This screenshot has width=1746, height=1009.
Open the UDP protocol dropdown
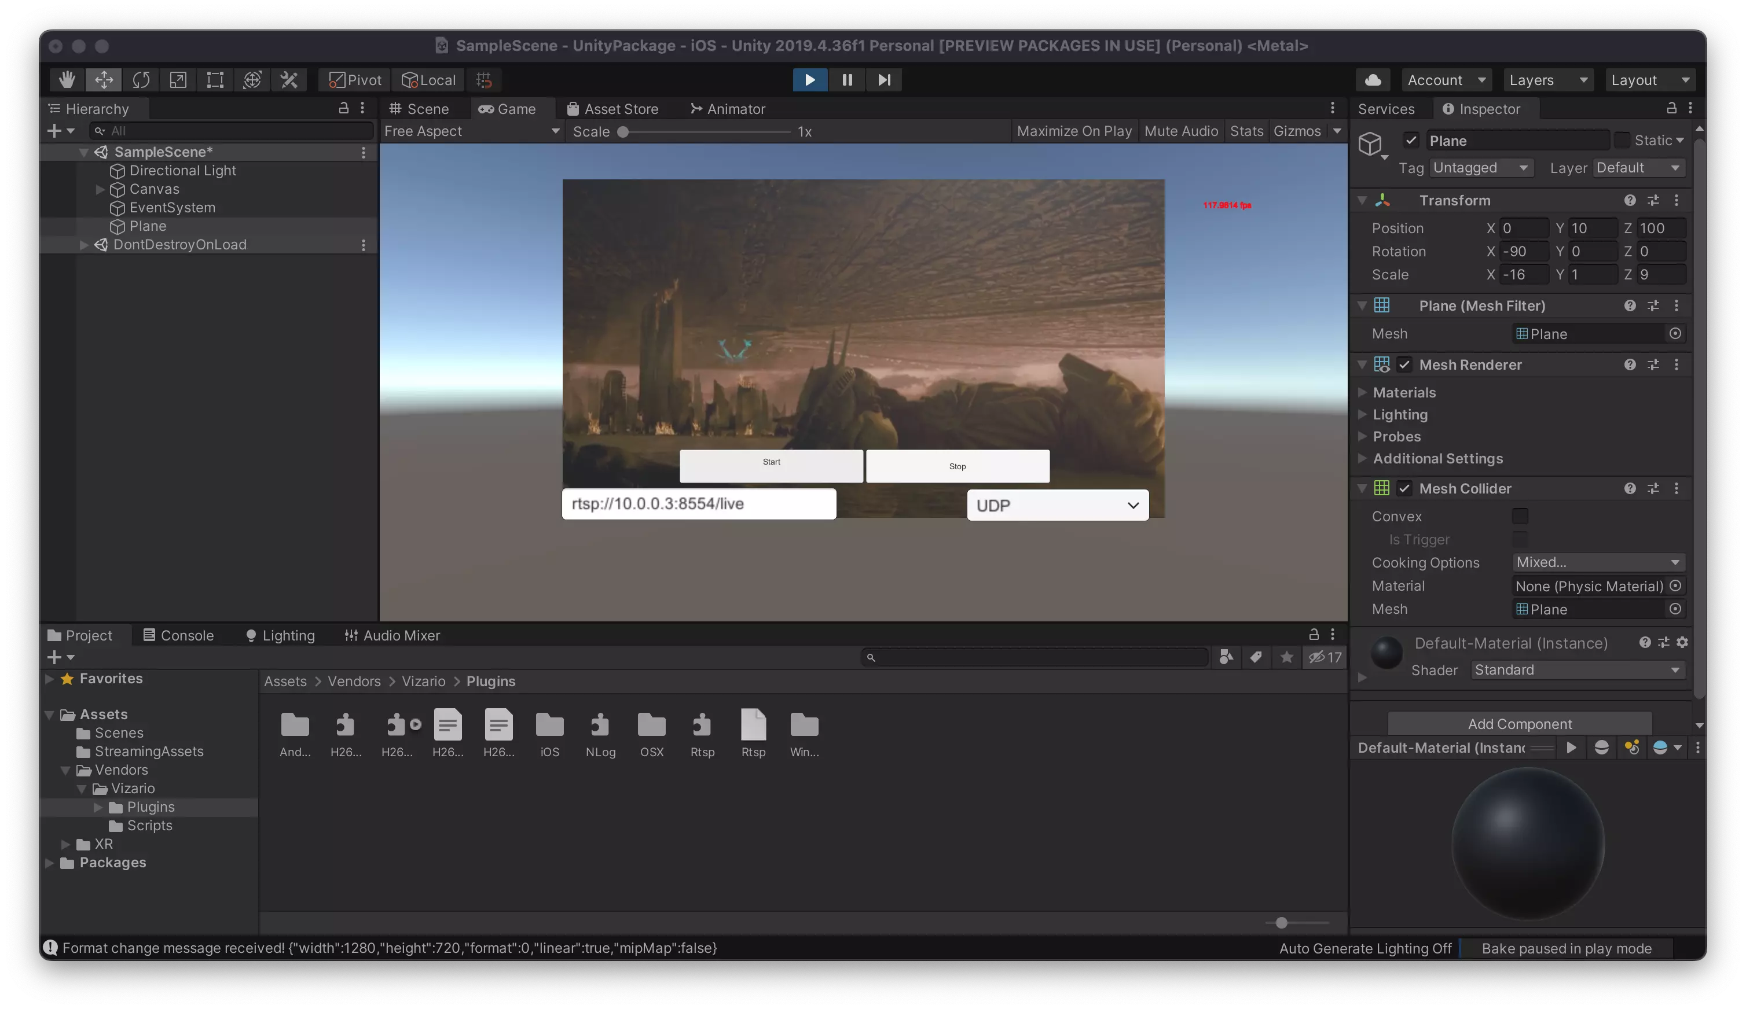click(1057, 505)
